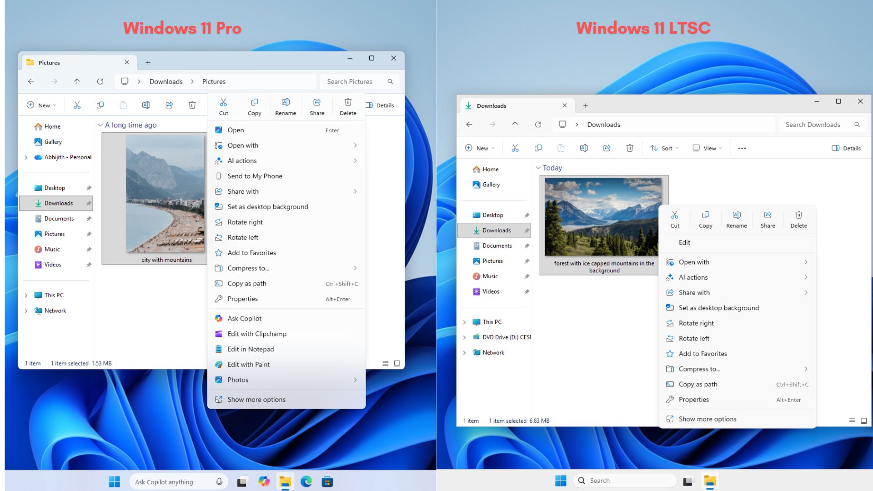Viewport: 873px width, 491px height.
Task: Click the Share icon above the Edit menu
Action: click(x=768, y=219)
